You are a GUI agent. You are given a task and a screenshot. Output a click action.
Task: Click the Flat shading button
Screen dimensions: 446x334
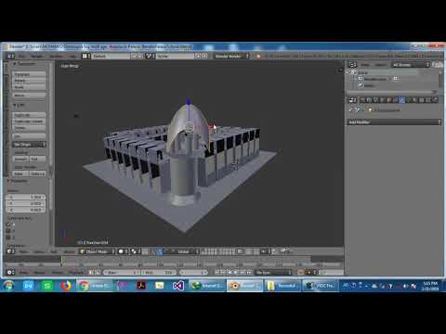point(38,159)
